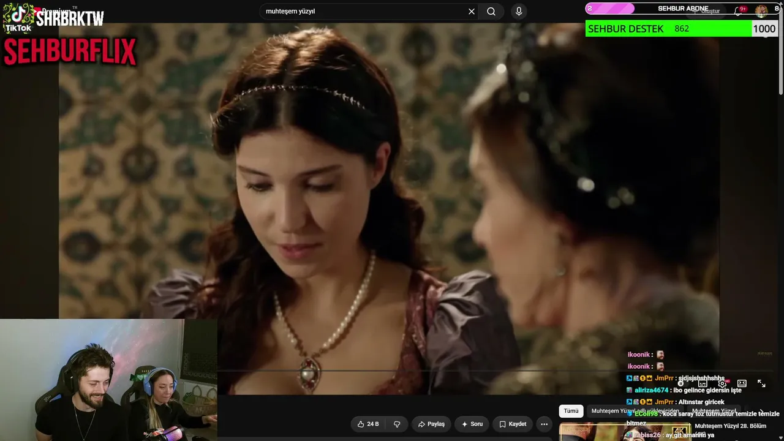Enter fullscreen on the video player
784x441 pixels.
pyautogui.click(x=761, y=383)
